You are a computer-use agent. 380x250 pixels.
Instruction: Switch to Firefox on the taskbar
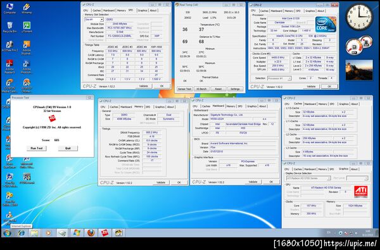click(x=91, y=233)
